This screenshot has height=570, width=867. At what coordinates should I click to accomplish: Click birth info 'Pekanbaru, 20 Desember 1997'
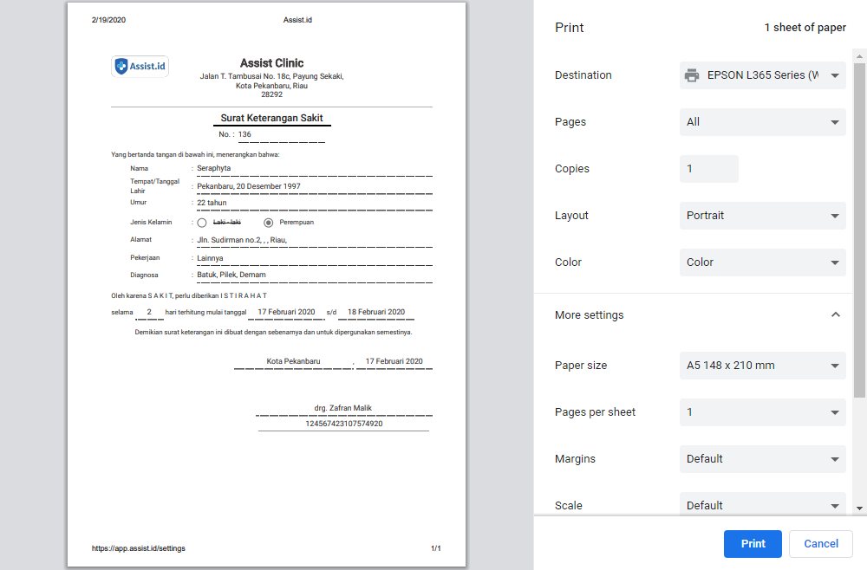click(x=249, y=186)
